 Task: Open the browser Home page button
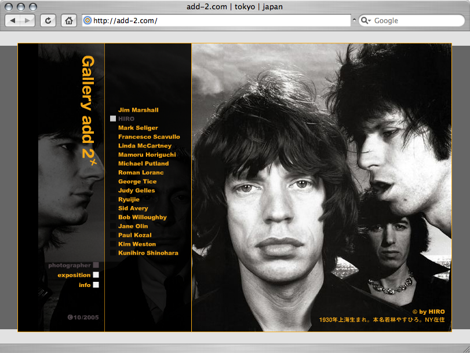click(x=69, y=20)
